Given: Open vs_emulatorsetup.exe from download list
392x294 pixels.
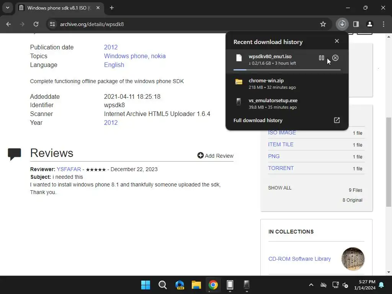Looking at the screenshot, I should [x=287, y=104].
